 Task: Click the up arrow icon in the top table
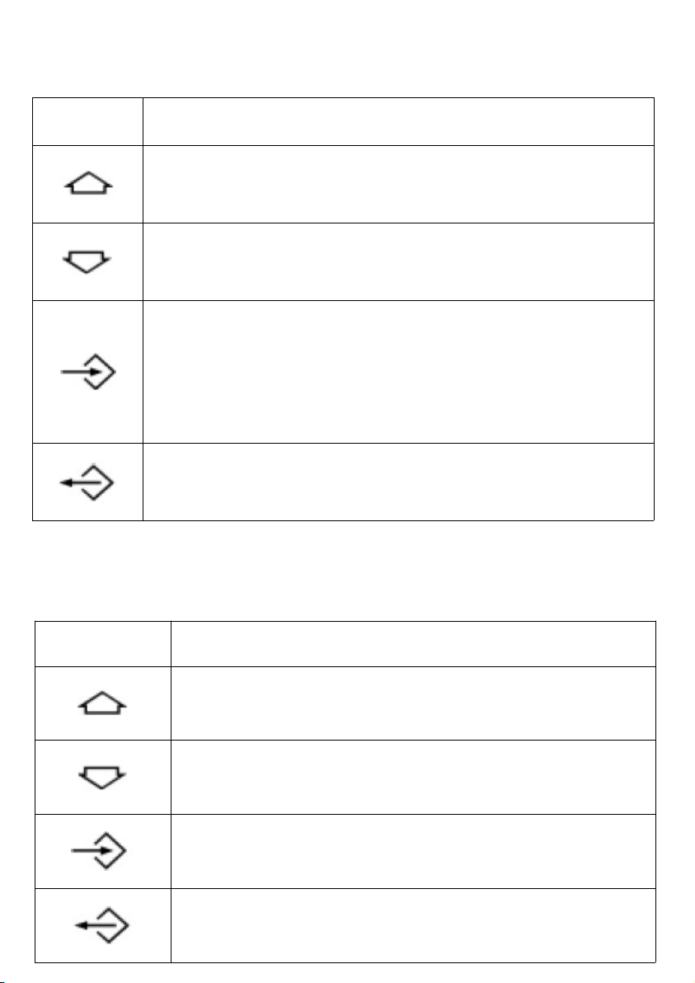[88, 183]
